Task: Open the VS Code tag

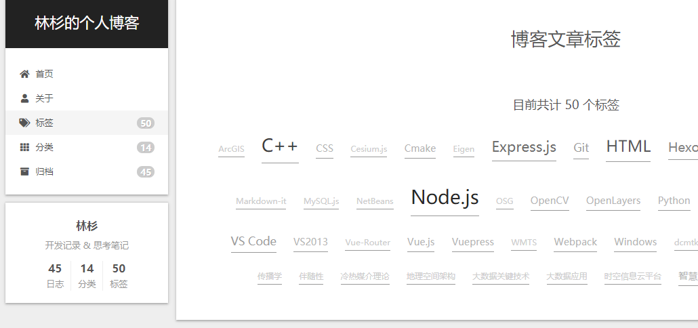Action: pos(253,242)
